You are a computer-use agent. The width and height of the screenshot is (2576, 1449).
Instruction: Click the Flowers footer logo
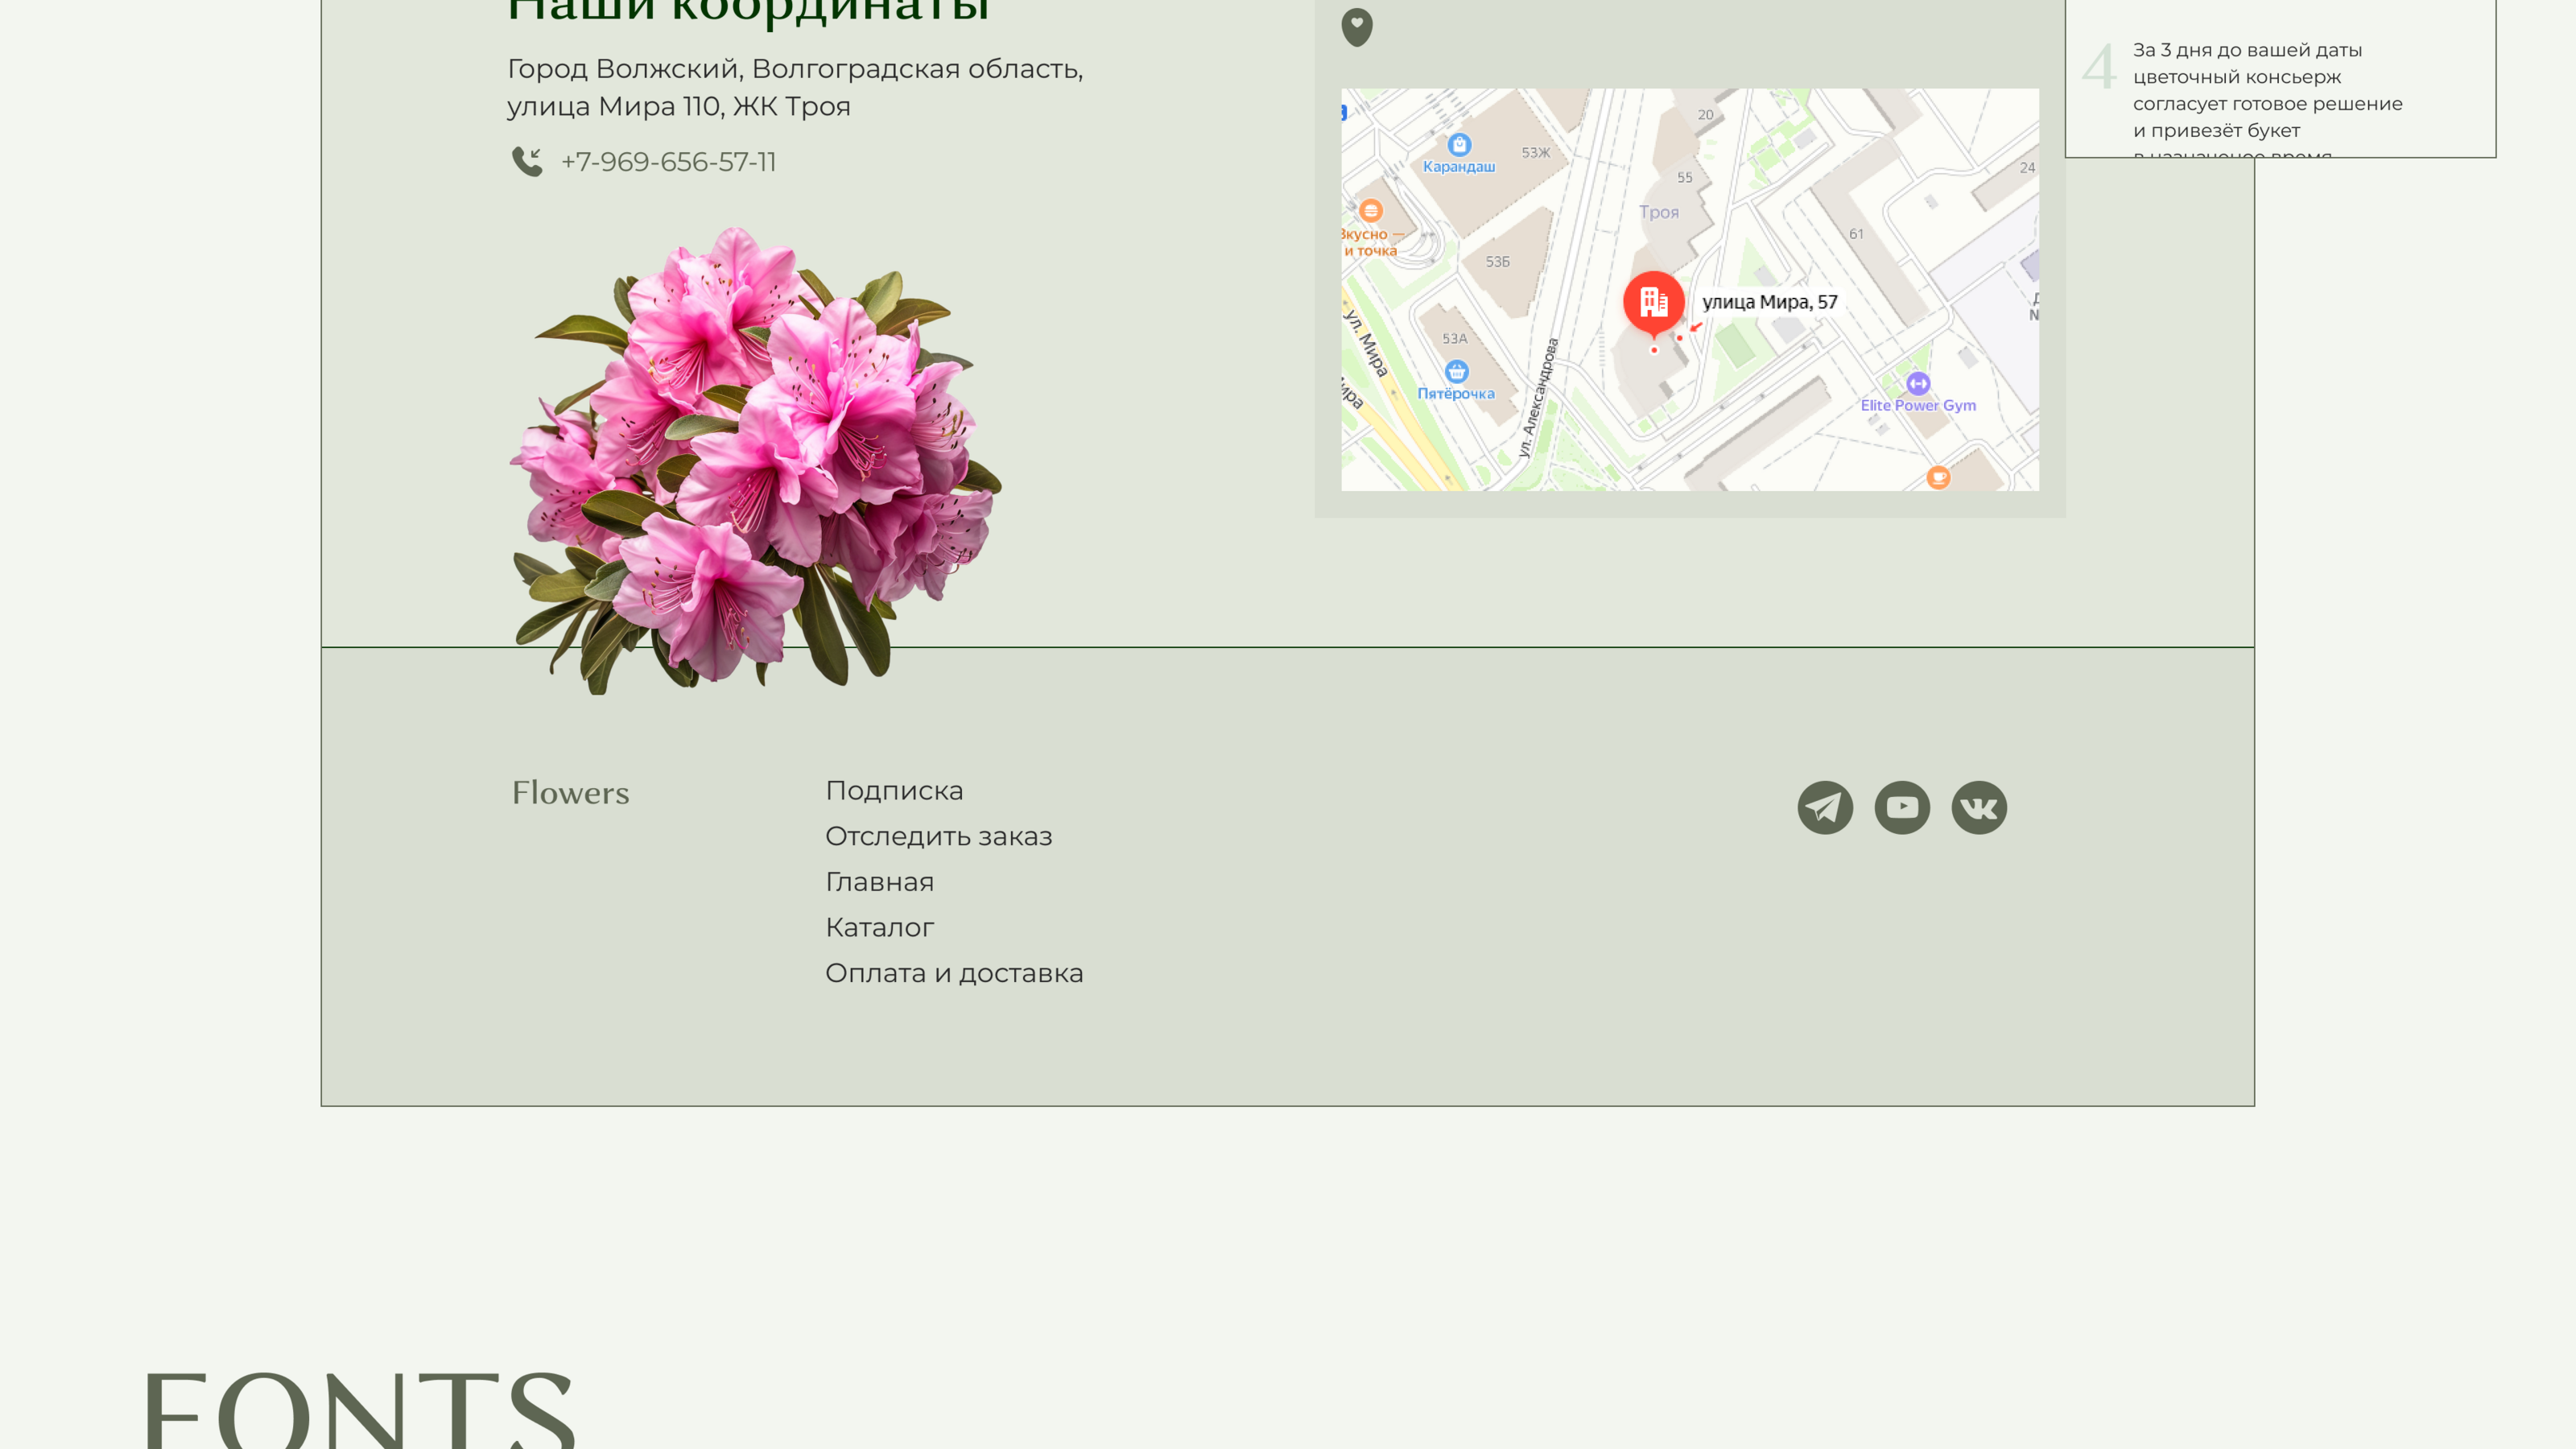570,793
